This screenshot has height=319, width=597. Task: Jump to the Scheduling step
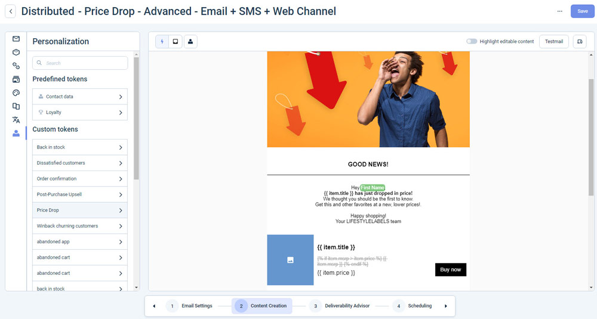click(413, 306)
